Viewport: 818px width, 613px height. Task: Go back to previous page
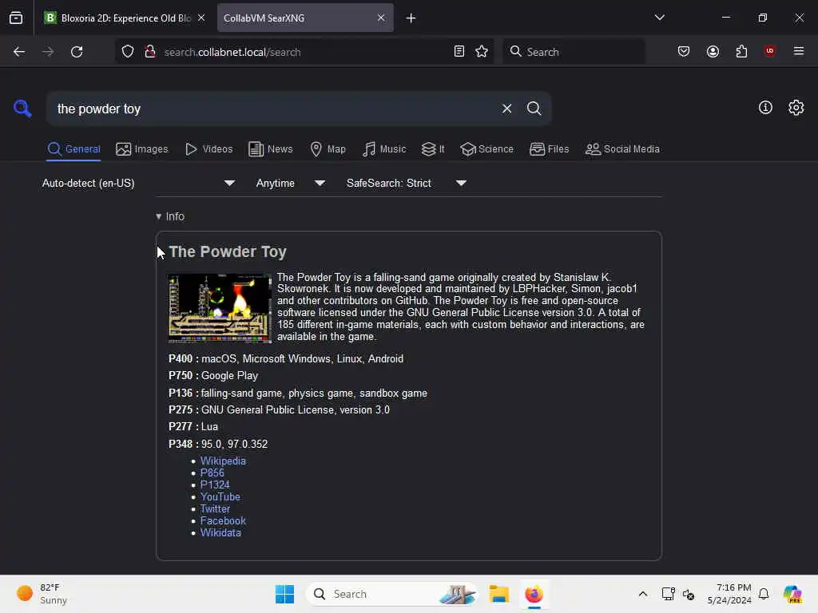point(19,52)
